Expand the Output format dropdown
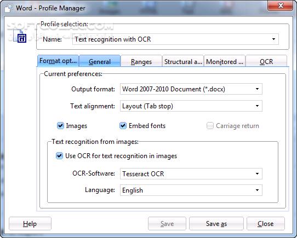297x238 pixels. (191, 89)
